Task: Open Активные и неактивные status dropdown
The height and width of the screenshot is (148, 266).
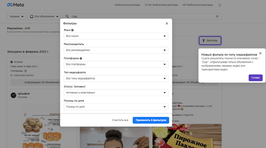Action: [x=116, y=93]
